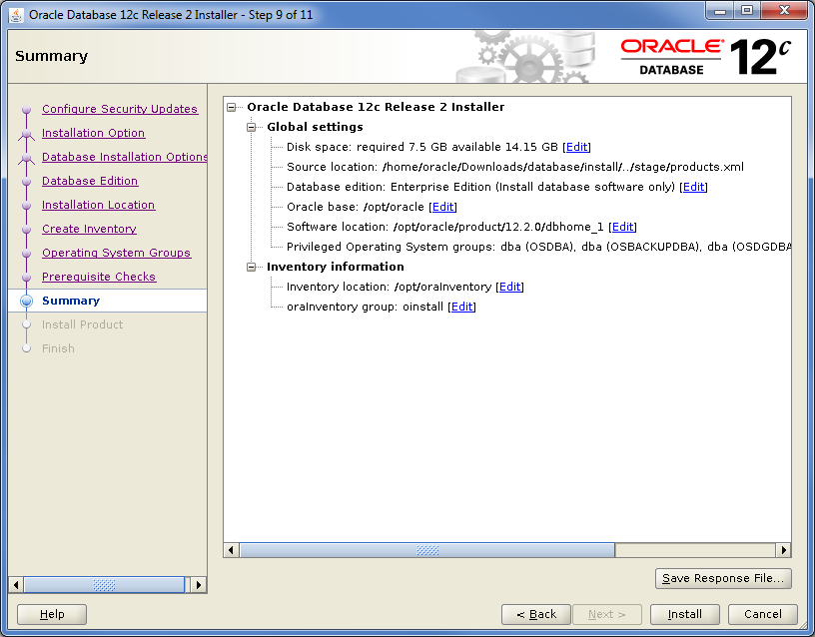Open Create Inventory step
The width and height of the screenshot is (815, 637).
[89, 229]
